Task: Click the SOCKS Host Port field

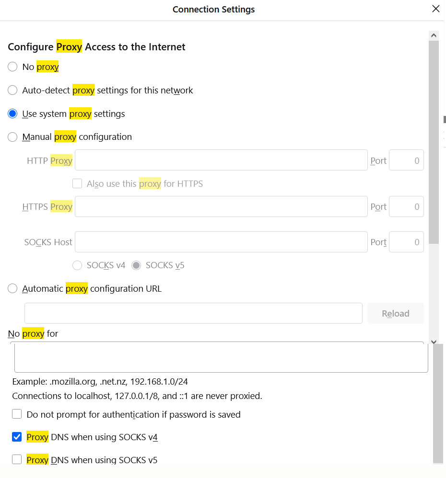Action: 406,242
